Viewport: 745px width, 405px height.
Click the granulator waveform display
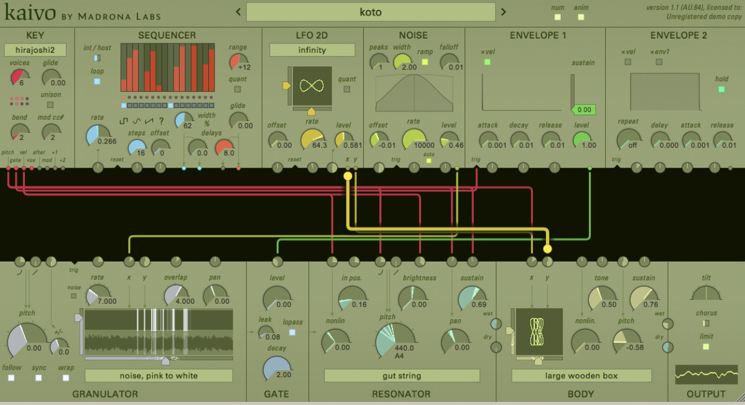159,332
